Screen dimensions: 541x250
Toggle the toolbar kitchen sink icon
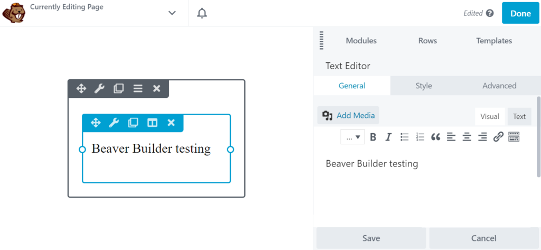pyautogui.click(x=514, y=137)
